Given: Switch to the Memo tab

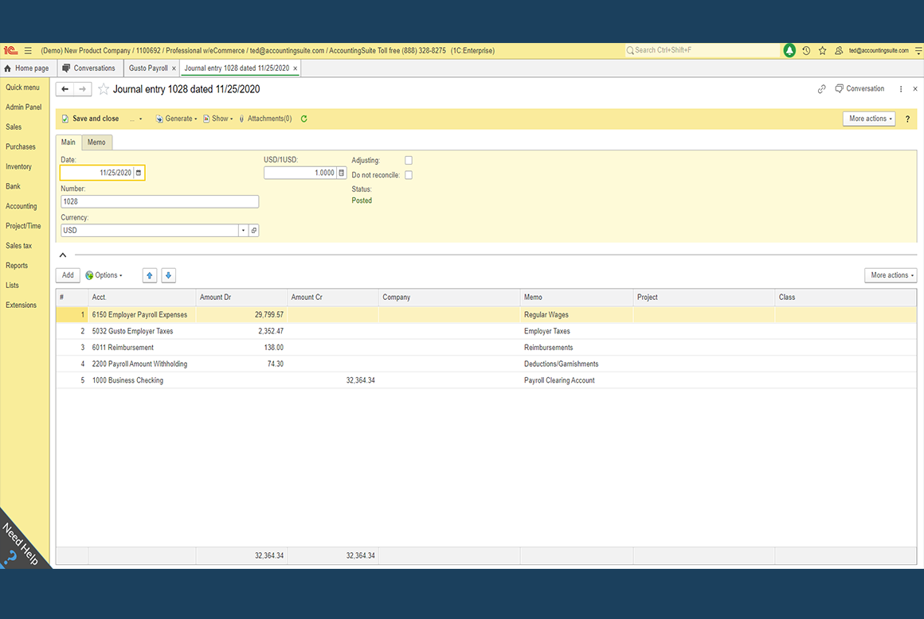Looking at the screenshot, I should [x=96, y=142].
